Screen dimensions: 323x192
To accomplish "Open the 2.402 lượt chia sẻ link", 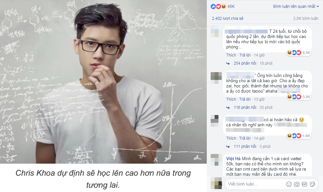I will click(228, 18).
